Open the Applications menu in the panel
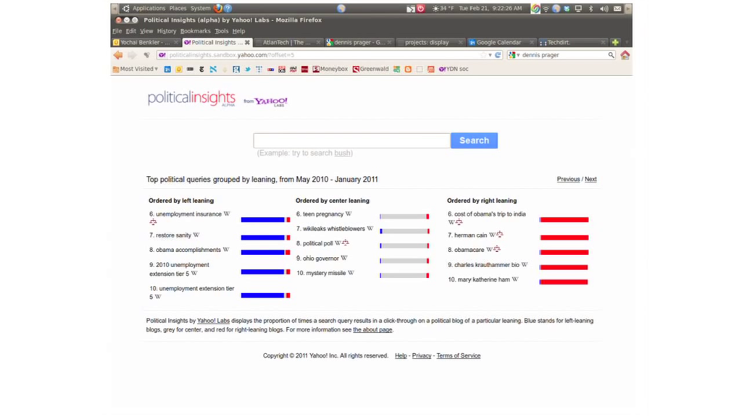This screenshot has height=417, width=742. pyautogui.click(x=149, y=8)
